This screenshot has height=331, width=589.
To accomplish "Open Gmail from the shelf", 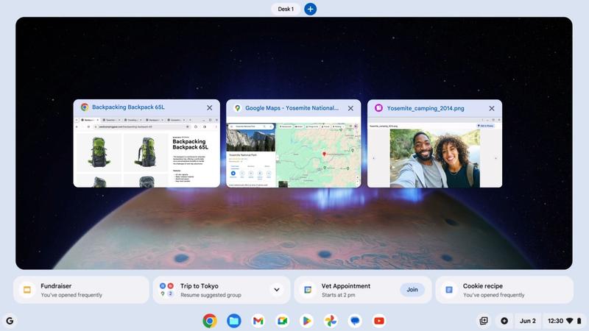I will (x=258, y=321).
